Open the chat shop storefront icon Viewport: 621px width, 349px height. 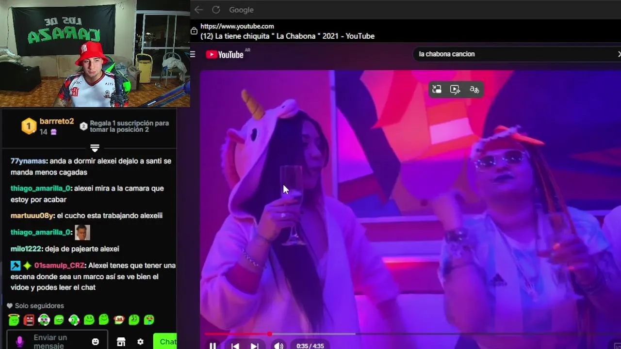121,342
